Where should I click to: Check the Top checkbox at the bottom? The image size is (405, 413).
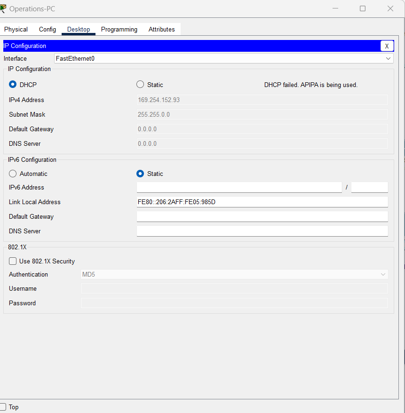click(x=4, y=407)
